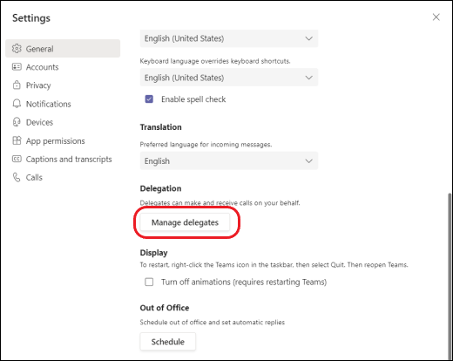Open the keyboard language dropdown

(229, 78)
